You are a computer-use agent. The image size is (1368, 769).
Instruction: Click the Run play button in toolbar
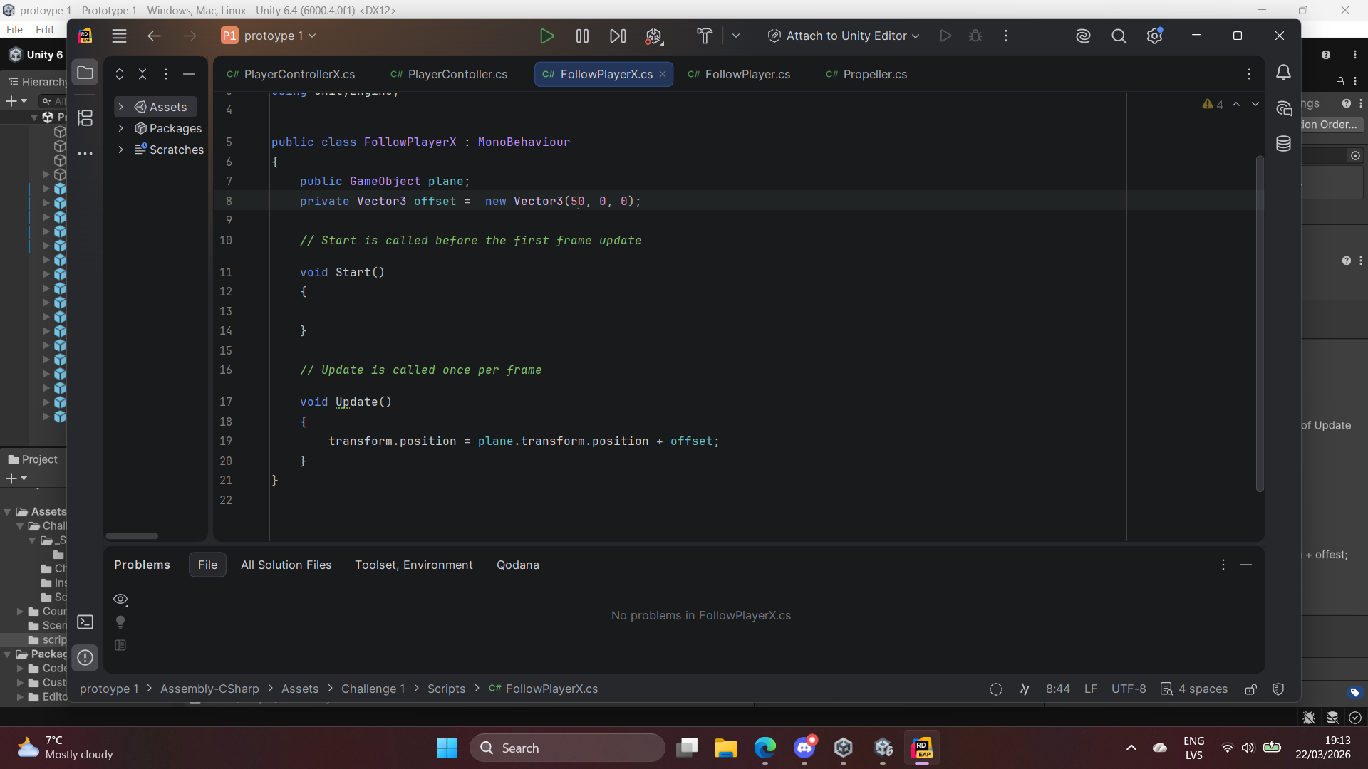(x=546, y=36)
